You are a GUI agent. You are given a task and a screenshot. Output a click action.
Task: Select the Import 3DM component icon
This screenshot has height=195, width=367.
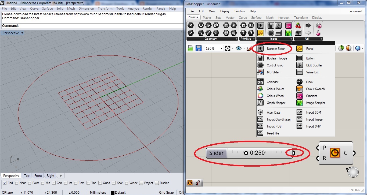pyautogui.click(x=299, y=112)
